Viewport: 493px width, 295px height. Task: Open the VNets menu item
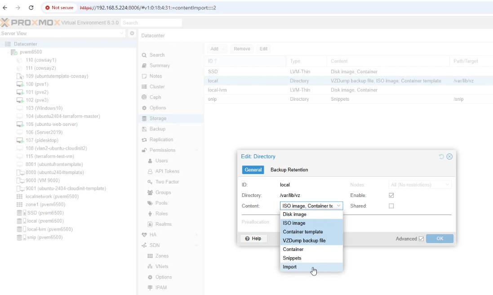pyautogui.click(x=162, y=266)
